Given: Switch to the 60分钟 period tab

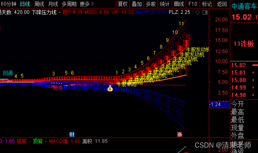Looking at the screenshot, I should (8, 4).
